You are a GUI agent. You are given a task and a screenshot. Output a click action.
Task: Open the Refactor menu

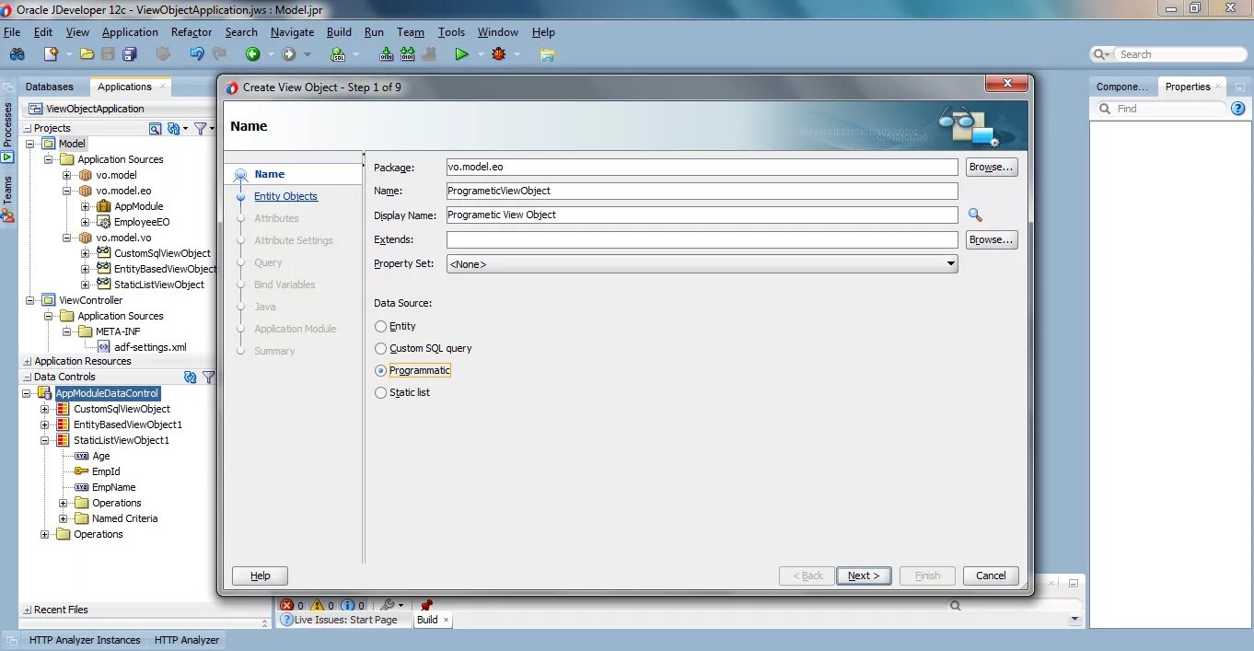click(191, 31)
